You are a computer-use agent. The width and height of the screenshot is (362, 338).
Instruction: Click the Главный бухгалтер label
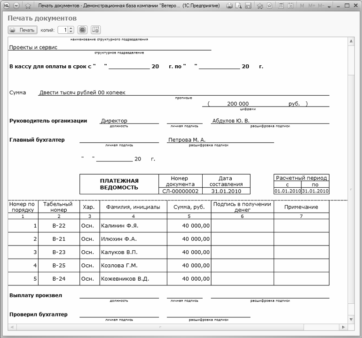(37, 140)
